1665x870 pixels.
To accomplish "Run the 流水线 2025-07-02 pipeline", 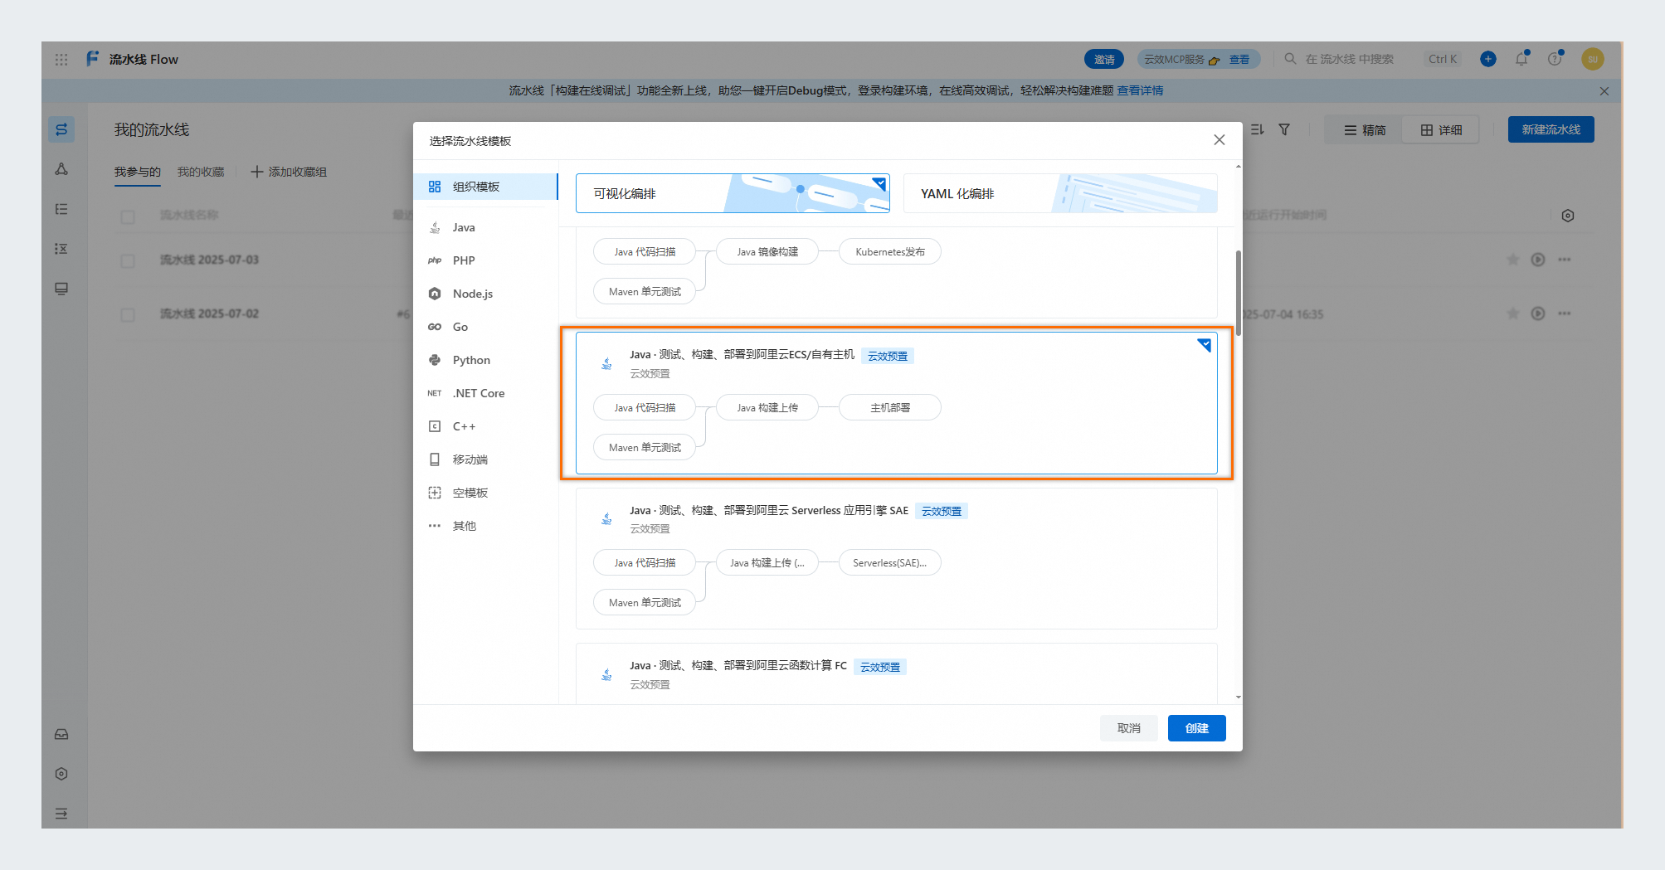I will (1538, 313).
